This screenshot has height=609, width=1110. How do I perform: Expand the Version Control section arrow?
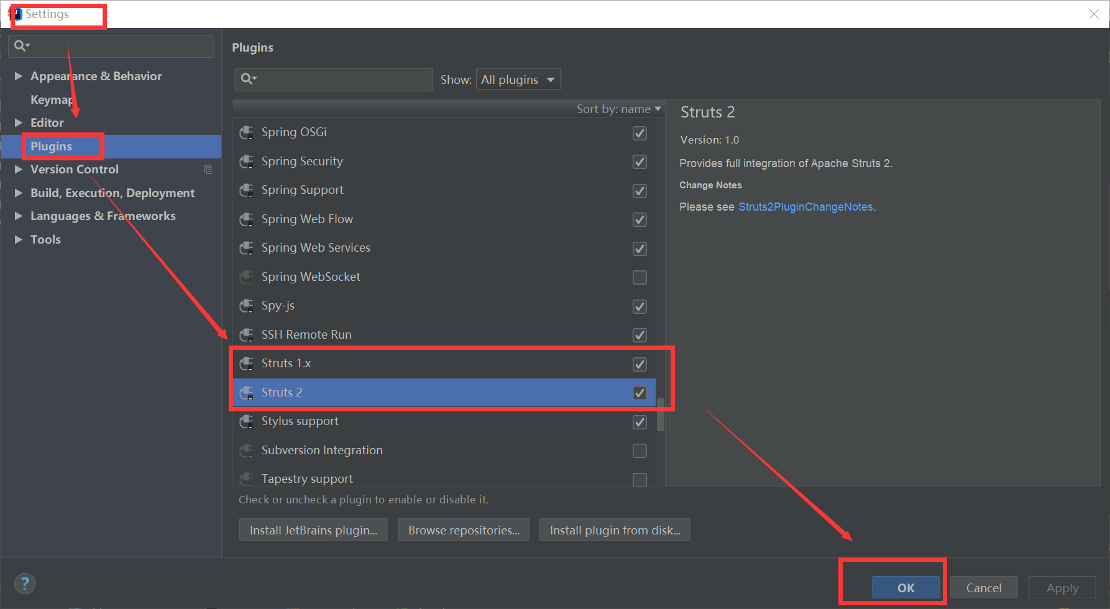[x=19, y=169]
